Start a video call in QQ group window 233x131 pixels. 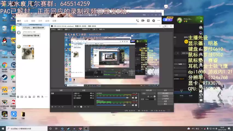click(143, 21)
